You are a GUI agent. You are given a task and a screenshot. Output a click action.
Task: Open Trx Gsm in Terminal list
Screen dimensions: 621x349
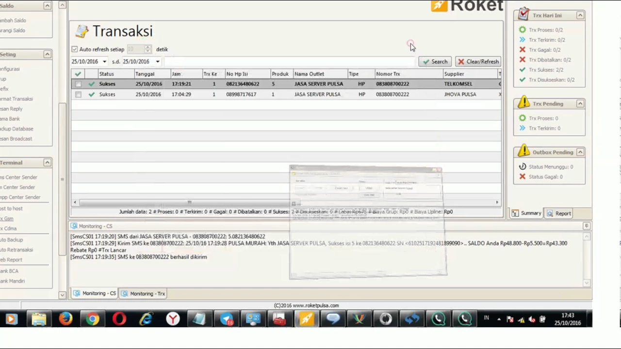7,219
